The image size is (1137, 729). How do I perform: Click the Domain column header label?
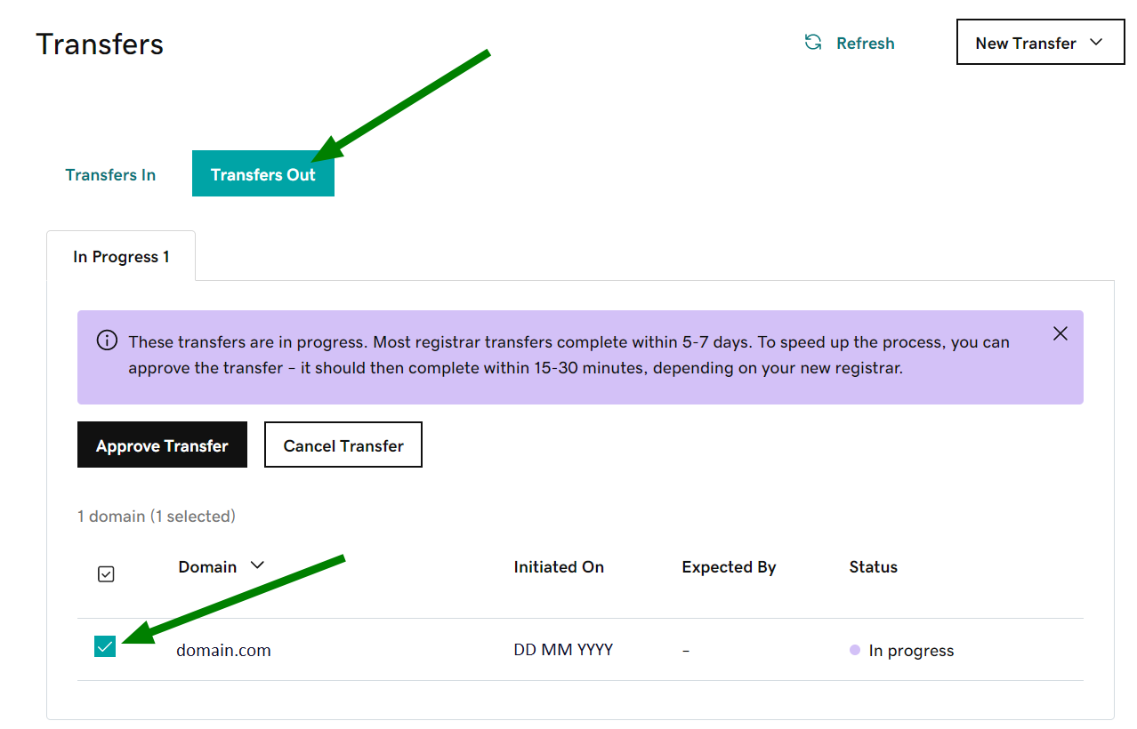tap(207, 567)
